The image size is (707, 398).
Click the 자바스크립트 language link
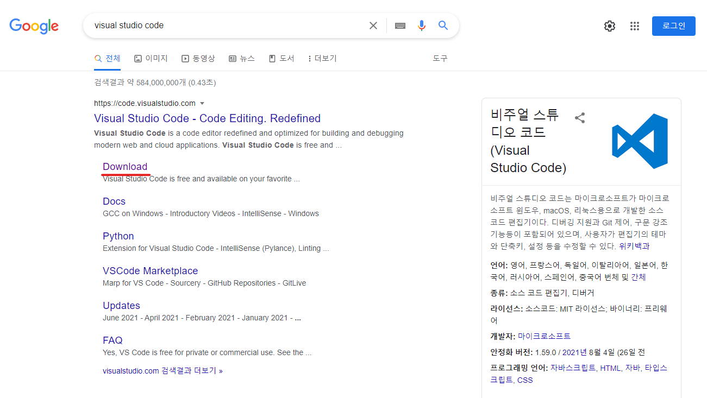click(x=573, y=368)
